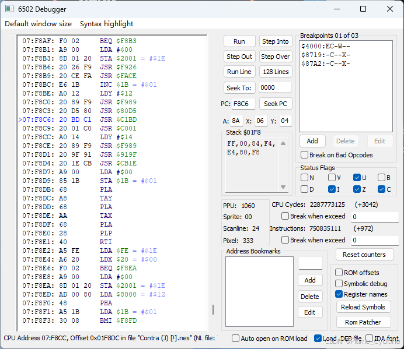Click the A register field
This screenshot has width=404, height=349.
[236, 121]
